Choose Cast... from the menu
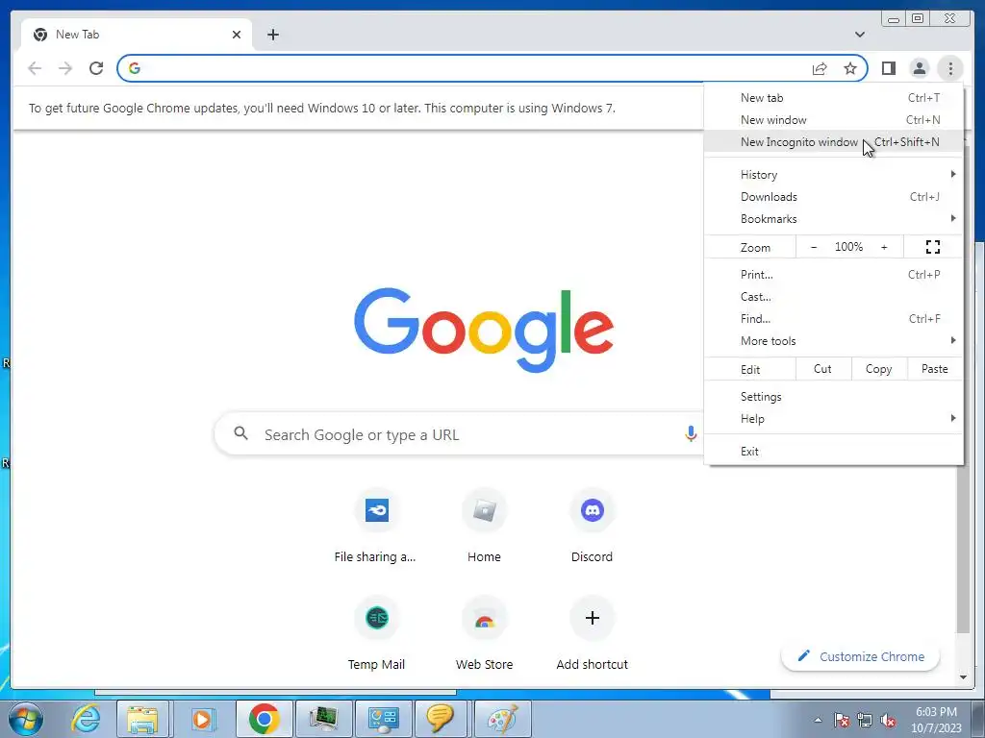The width and height of the screenshot is (985, 738). (834, 296)
